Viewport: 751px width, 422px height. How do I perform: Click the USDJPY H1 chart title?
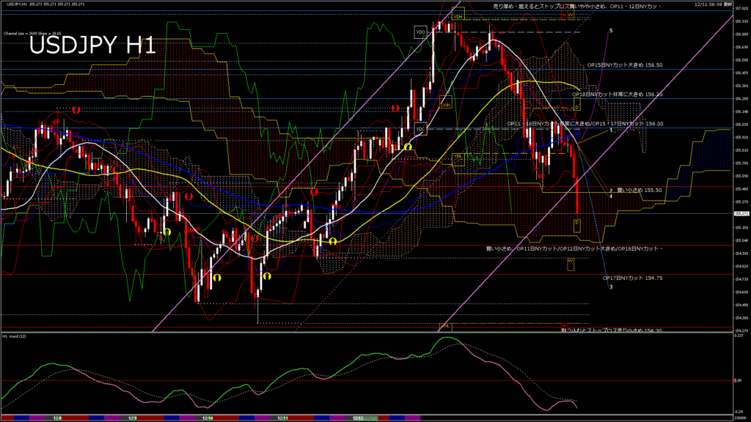(x=92, y=46)
